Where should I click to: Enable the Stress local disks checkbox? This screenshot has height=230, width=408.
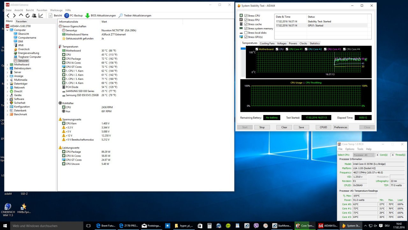point(246,33)
